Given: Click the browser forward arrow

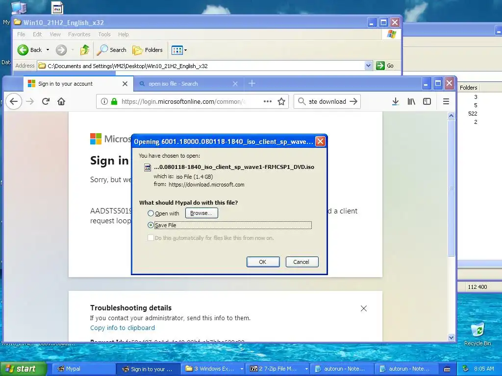Looking at the screenshot, I should pyautogui.click(x=30, y=101).
